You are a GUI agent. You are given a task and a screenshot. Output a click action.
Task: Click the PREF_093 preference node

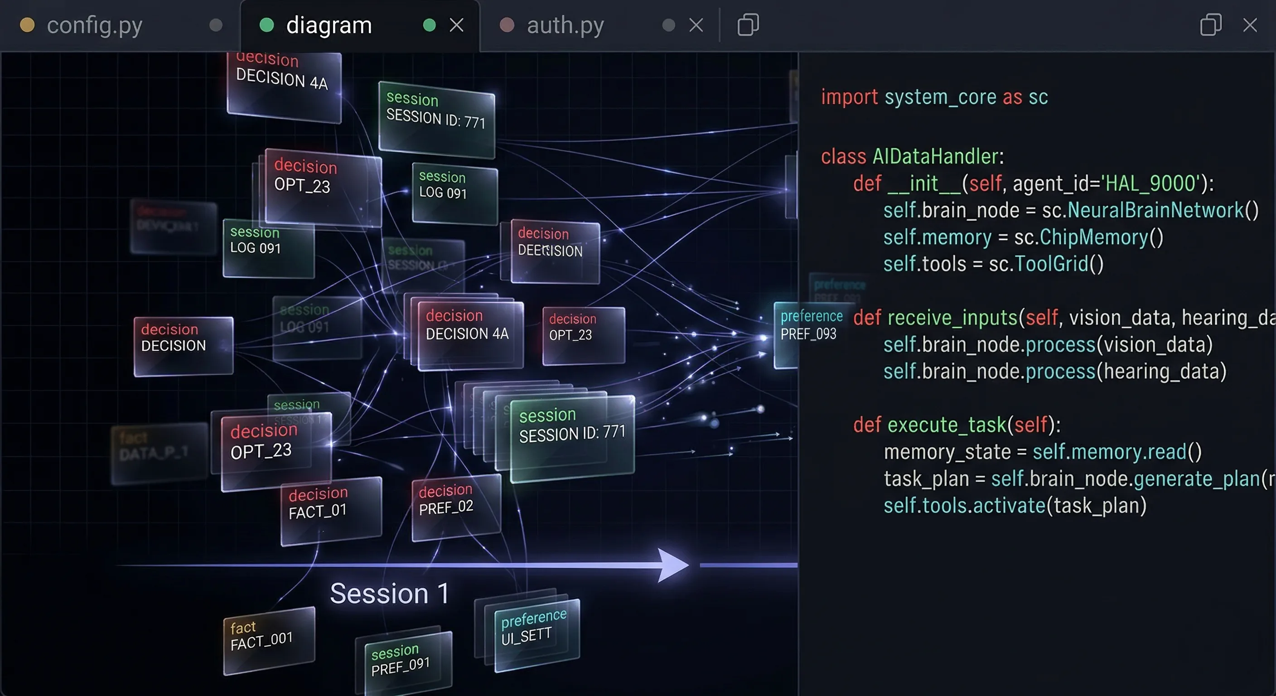coord(809,325)
